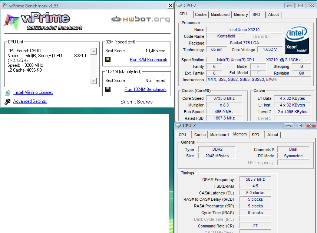Maximize the lower CPU-Z window
This screenshot has width=317, height=233.
point(300,126)
